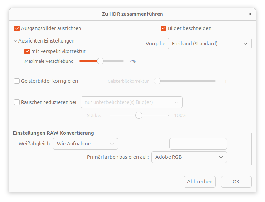Open Primärfarben basieren auf dropdown
The width and height of the screenshot is (265, 202).
(189, 157)
